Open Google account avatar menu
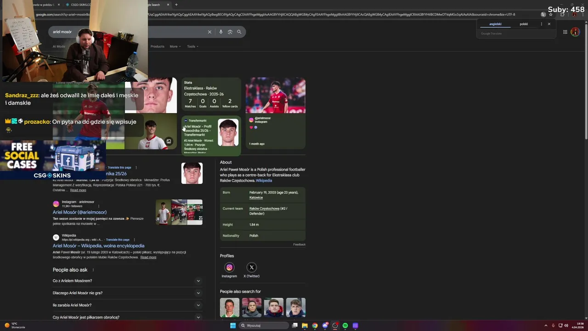Screen dimensions: 588x331 (x=575, y=32)
